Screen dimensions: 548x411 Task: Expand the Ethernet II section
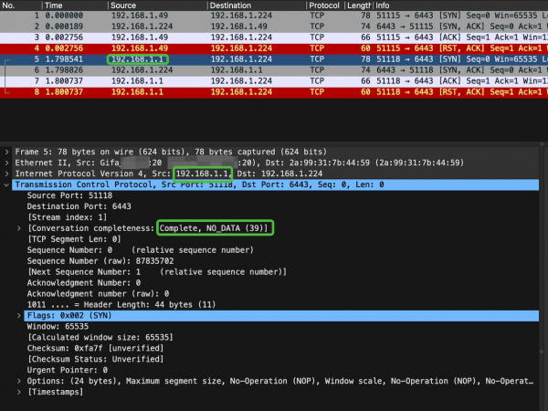pyautogui.click(x=7, y=161)
